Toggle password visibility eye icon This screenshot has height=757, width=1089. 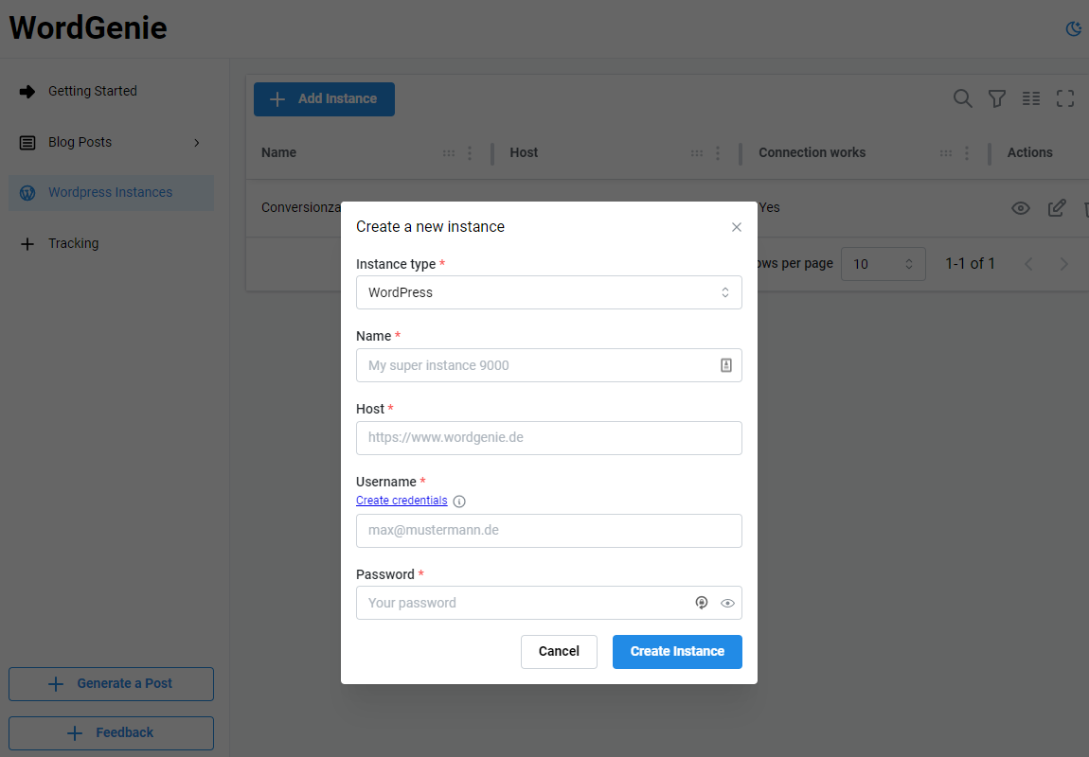(x=727, y=604)
